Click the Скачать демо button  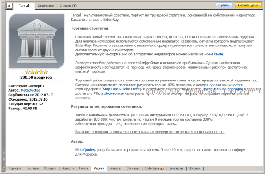pyautogui.click(x=248, y=5)
